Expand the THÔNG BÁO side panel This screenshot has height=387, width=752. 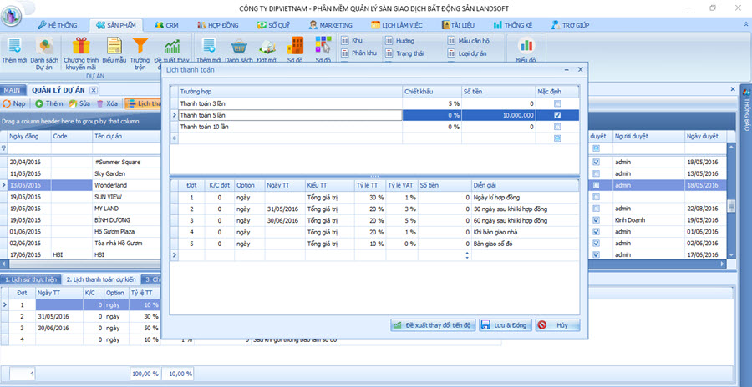click(745, 113)
